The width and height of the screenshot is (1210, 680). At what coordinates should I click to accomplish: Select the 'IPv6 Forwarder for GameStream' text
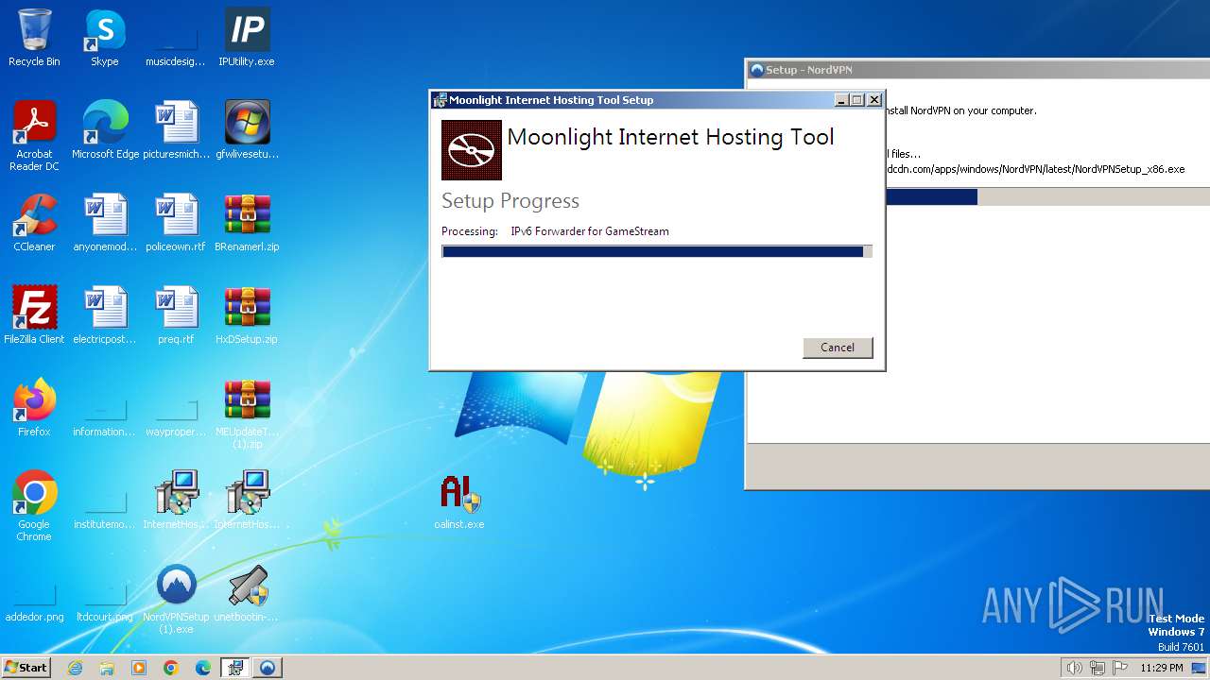590,231
